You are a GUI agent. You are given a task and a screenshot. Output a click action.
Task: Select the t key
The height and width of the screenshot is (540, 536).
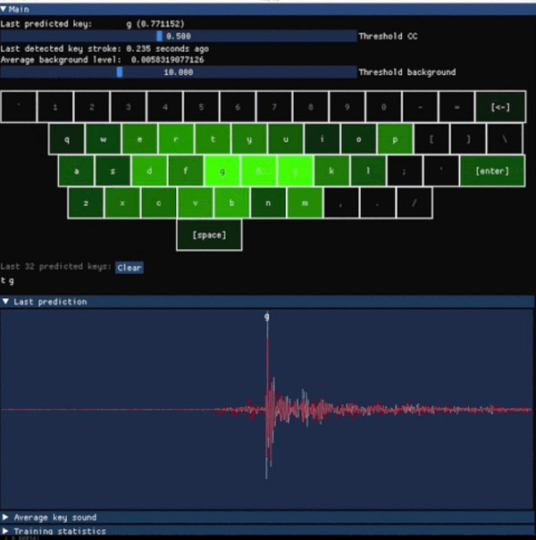(213, 138)
